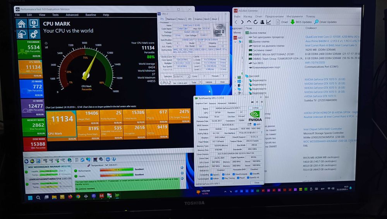Click the Hard Disk Sentinel Performance 100% bar
The image size is (387, 219).
tap(116, 170)
